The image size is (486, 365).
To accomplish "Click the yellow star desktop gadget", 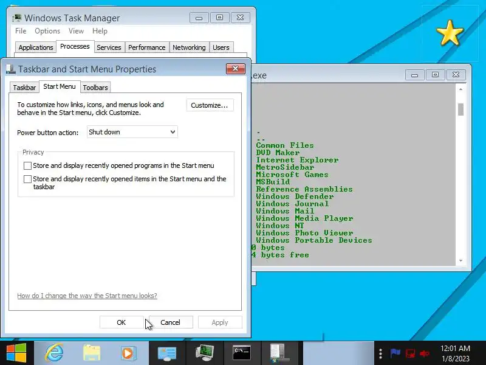I will pos(450,33).
